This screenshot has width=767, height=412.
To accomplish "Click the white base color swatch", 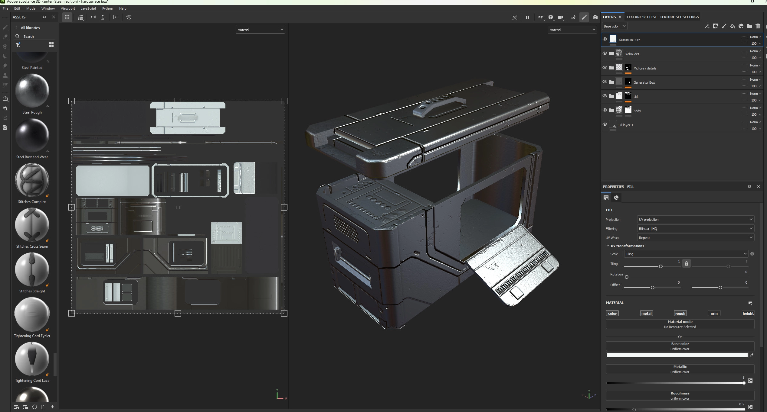I will (677, 355).
